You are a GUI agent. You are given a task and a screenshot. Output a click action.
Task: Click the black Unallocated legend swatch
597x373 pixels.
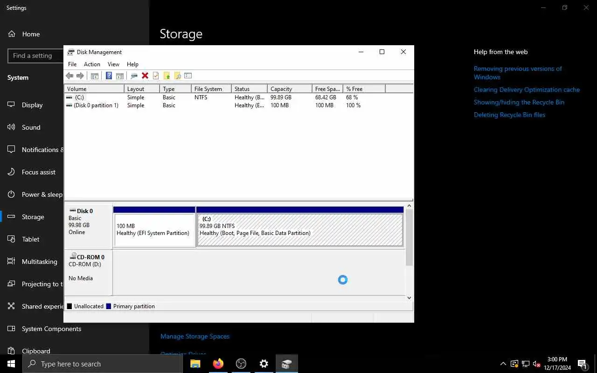click(69, 306)
